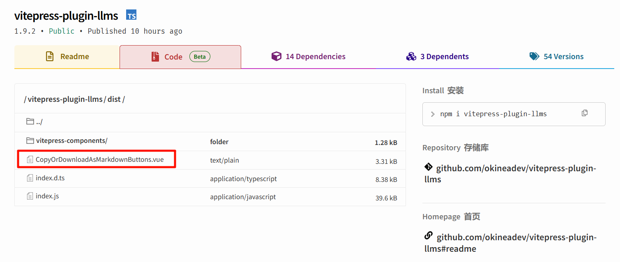Click the Homepage chain link icon

tap(428, 236)
